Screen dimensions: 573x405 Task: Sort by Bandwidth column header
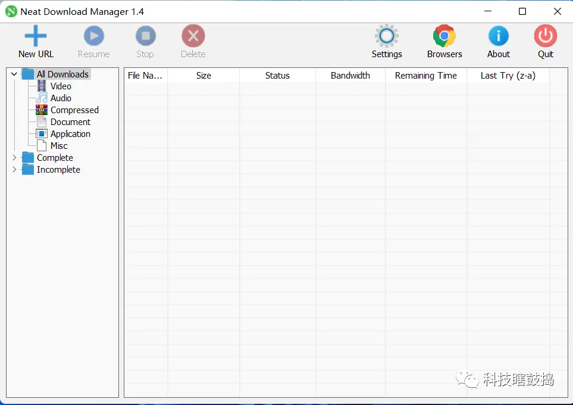(x=350, y=76)
